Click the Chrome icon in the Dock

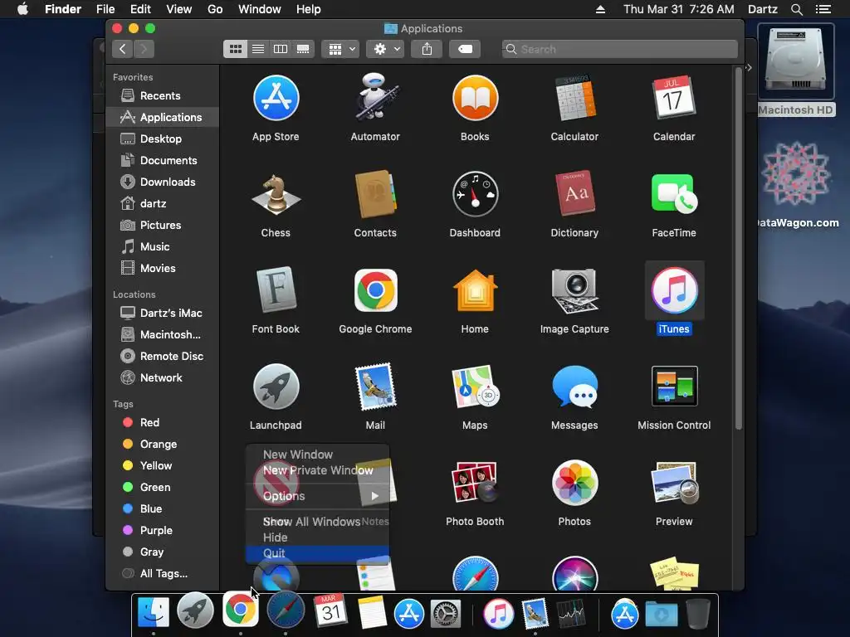(241, 610)
